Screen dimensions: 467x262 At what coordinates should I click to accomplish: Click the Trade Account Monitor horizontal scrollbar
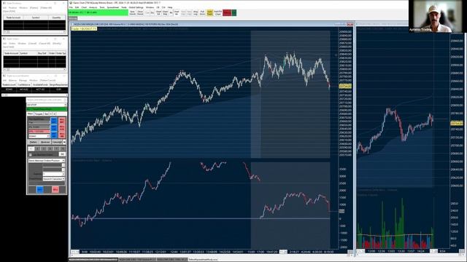[x=34, y=95]
